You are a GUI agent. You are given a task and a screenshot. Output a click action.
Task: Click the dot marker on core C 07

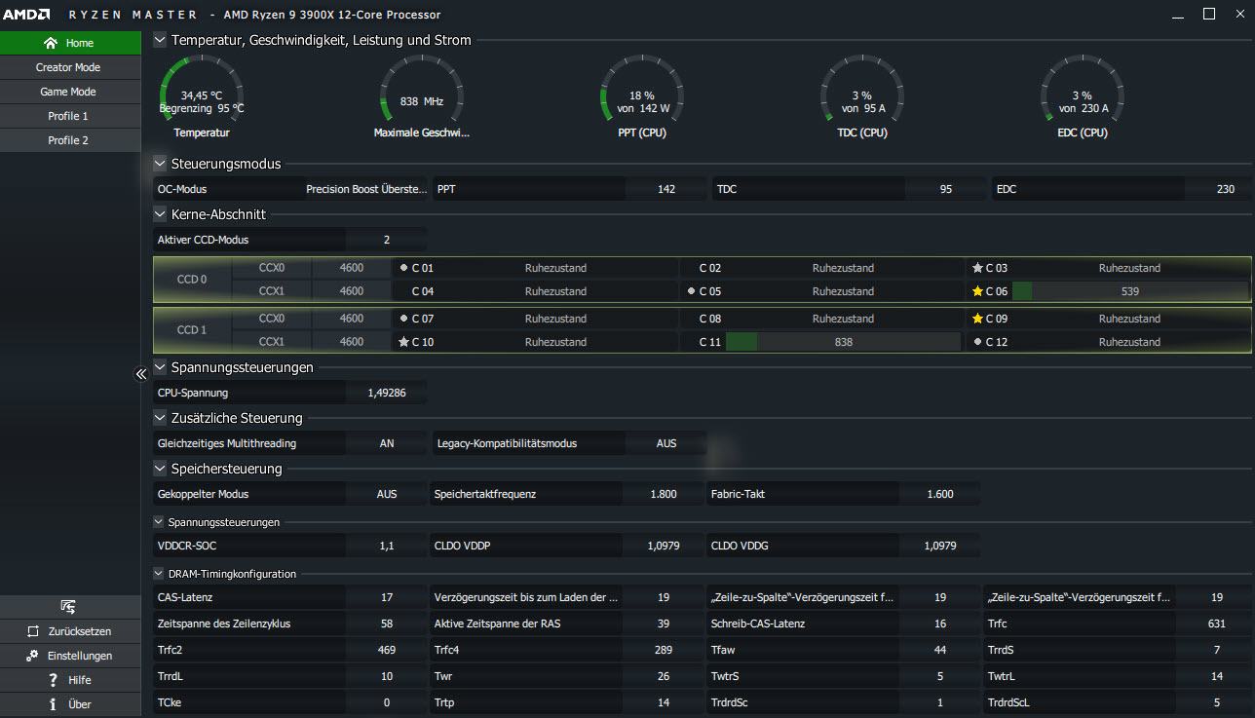tap(403, 319)
